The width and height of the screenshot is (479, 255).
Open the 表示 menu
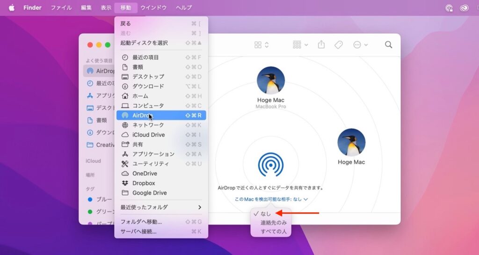(x=106, y=7)
